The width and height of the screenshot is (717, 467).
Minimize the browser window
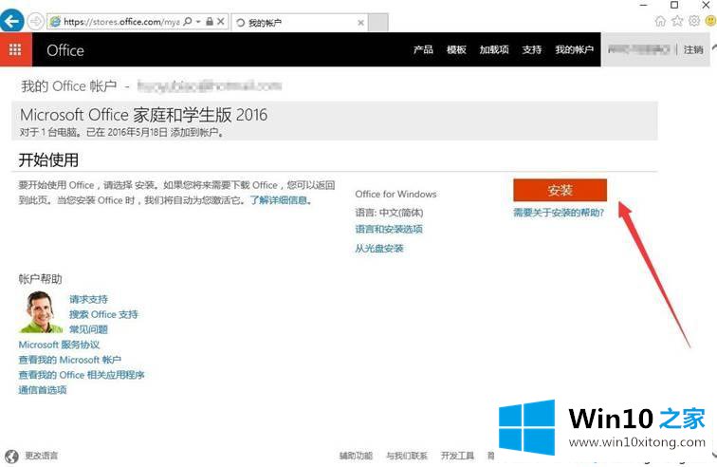pos(644,5)
